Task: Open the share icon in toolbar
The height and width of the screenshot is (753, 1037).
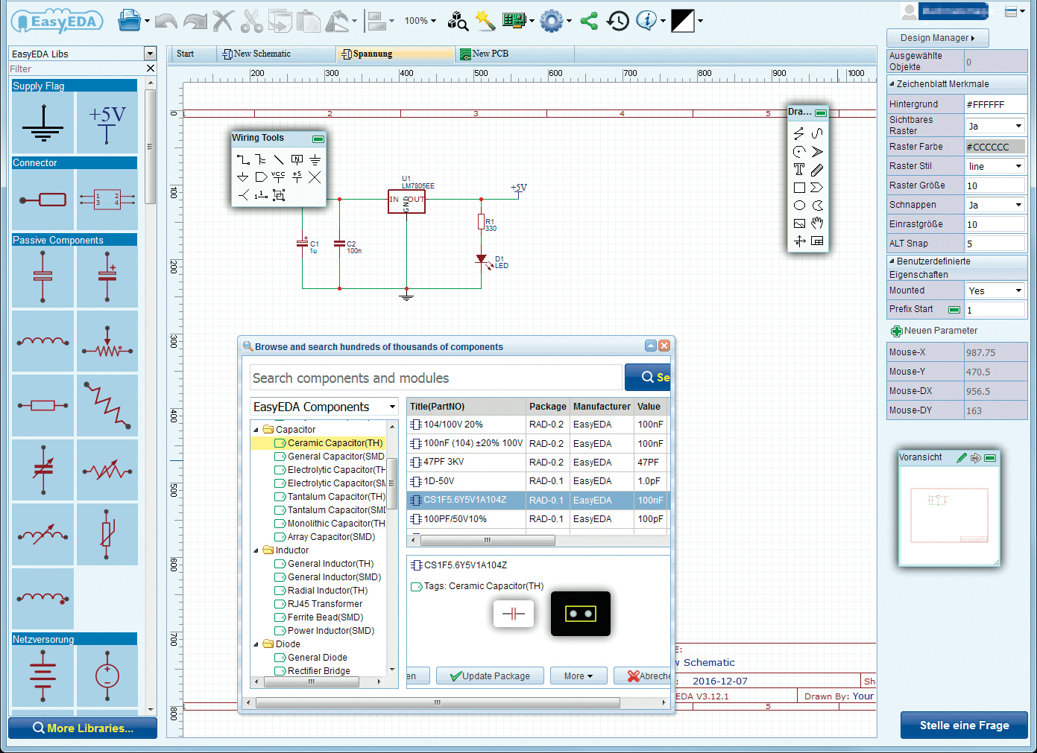Action: tap(589, 21)
